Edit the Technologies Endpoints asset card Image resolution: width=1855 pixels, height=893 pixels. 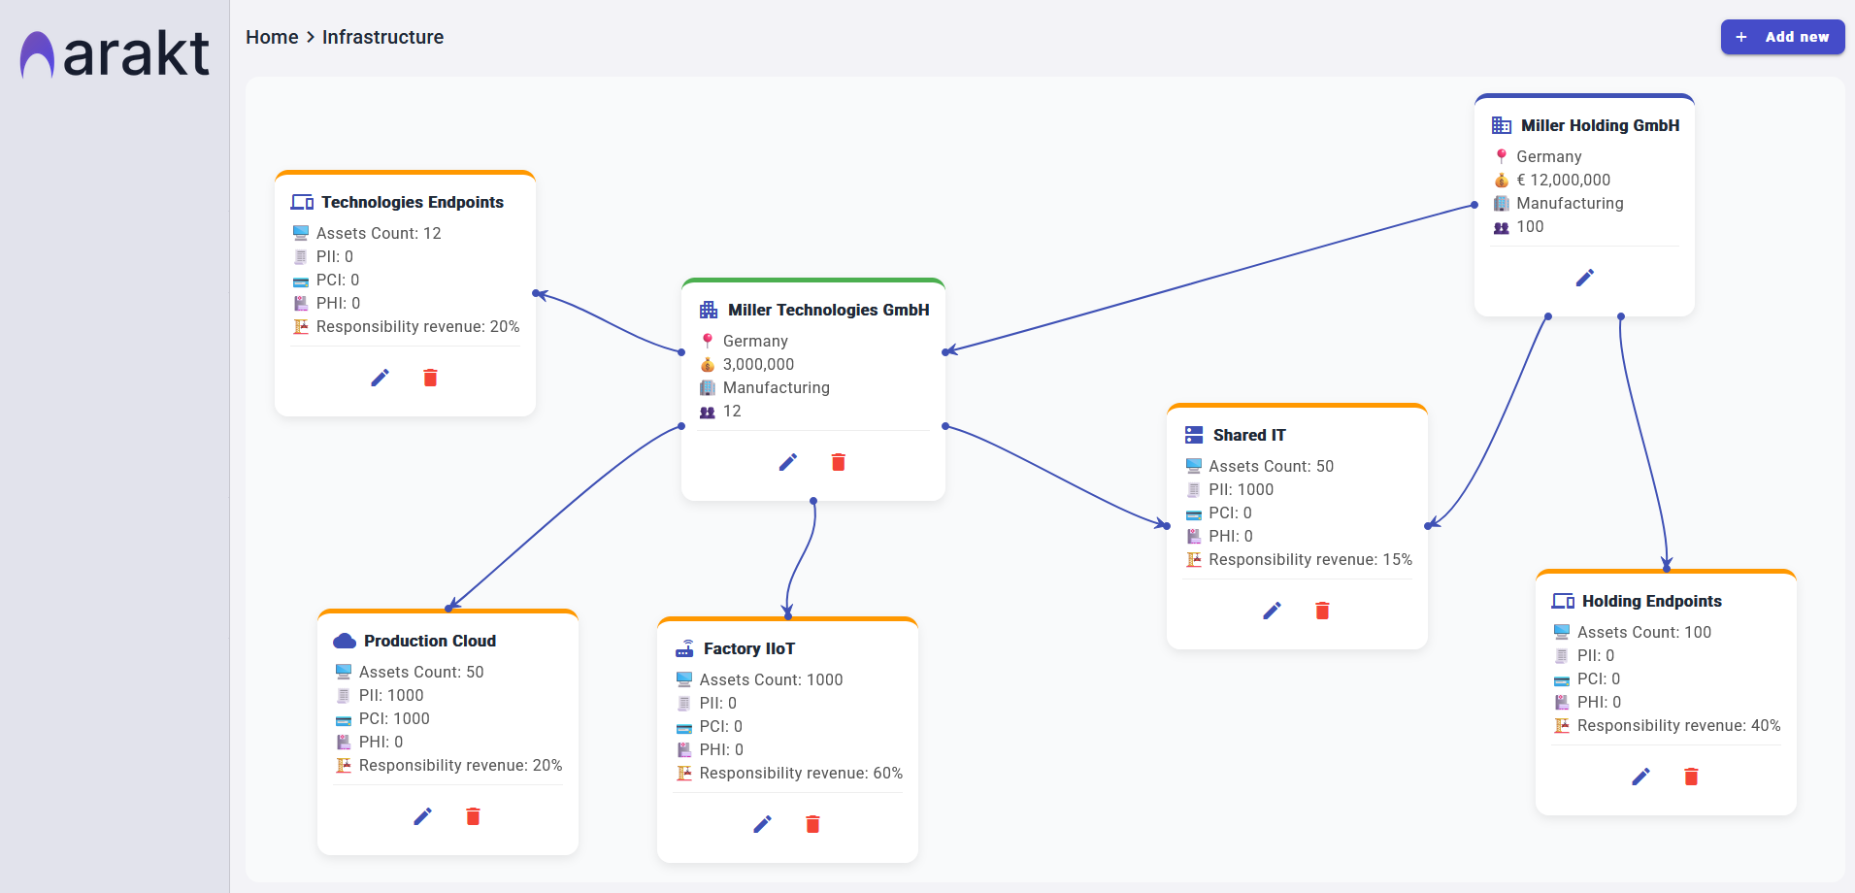coord(380,378)
